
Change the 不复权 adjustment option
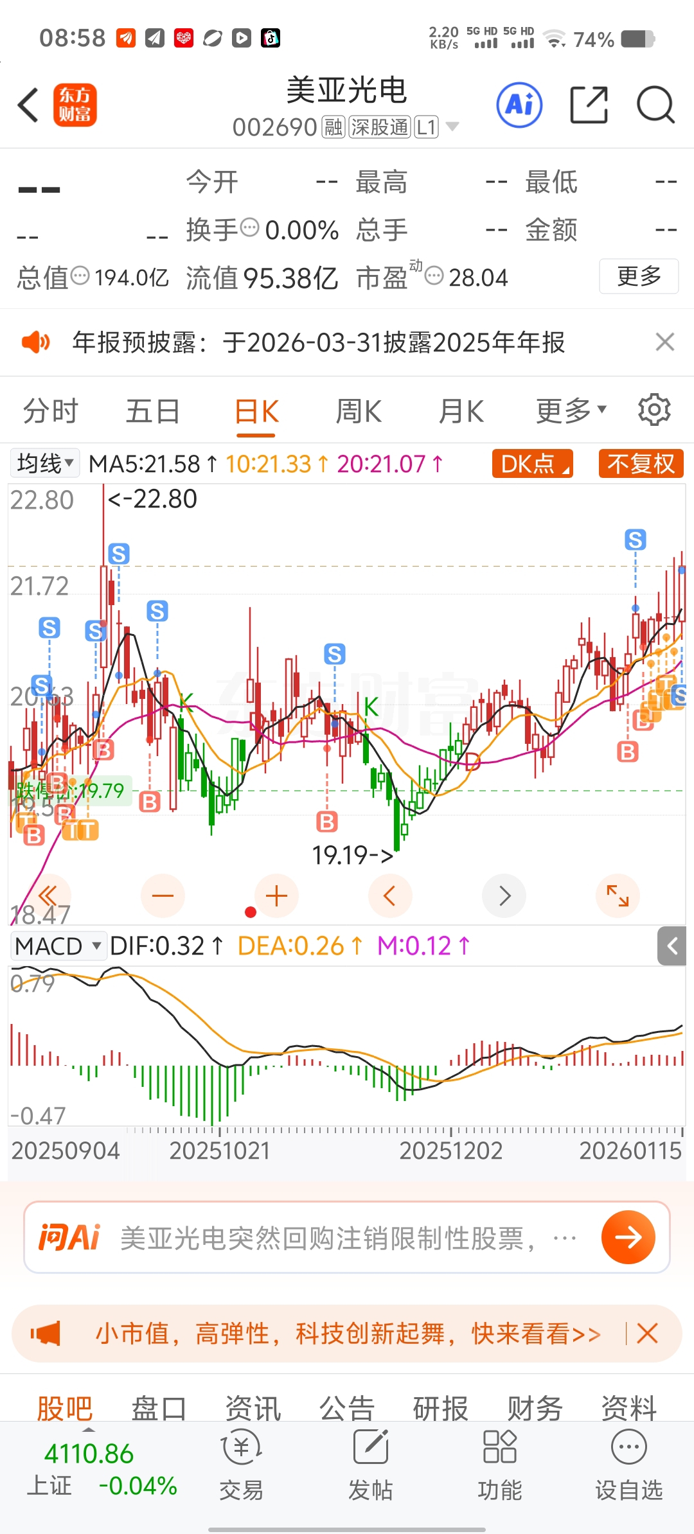[x=641, y=463]
